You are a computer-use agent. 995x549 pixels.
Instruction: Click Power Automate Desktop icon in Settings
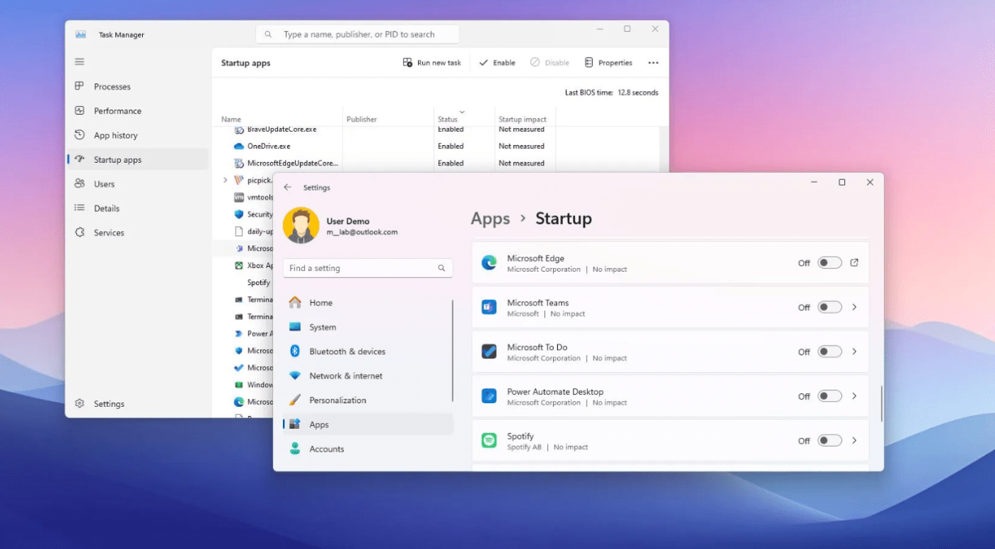(489, 396)
